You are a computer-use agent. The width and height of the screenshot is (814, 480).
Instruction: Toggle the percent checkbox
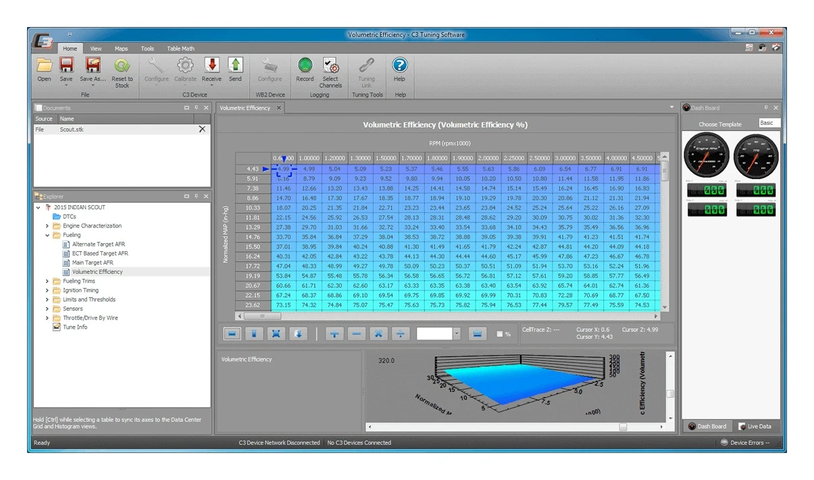499,334
